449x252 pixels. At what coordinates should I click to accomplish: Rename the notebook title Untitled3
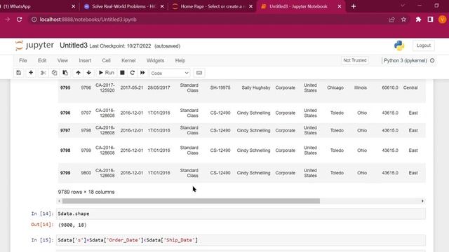coord(74,45)
